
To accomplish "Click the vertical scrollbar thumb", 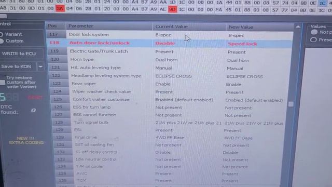I will point(291,104).
